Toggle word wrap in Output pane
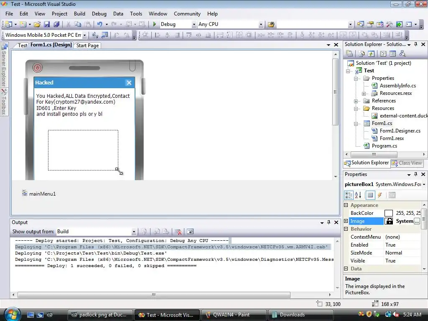The width and height of the screenshot is (428, 321). point(190,232)
